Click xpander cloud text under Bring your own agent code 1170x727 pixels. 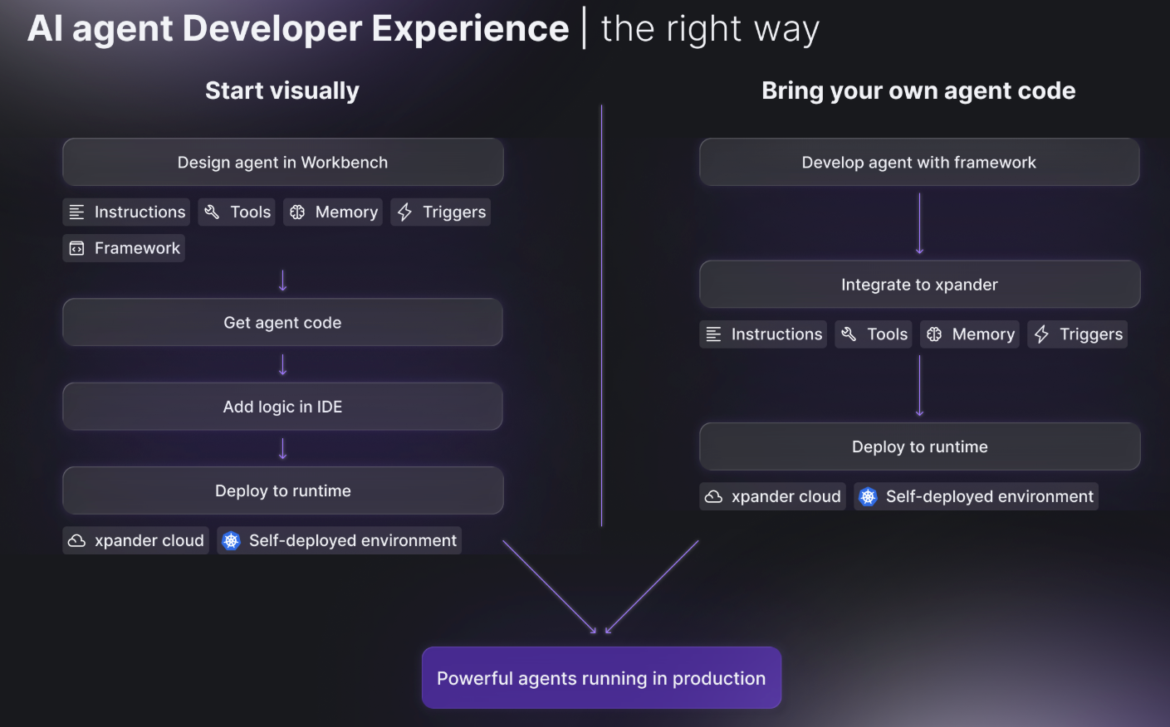tap(786, 497)
